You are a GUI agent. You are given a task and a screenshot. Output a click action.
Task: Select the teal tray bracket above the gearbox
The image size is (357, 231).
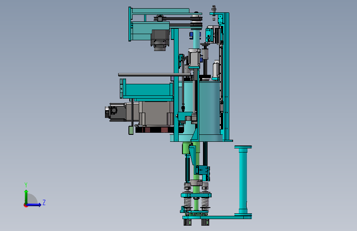coord(147,90)
